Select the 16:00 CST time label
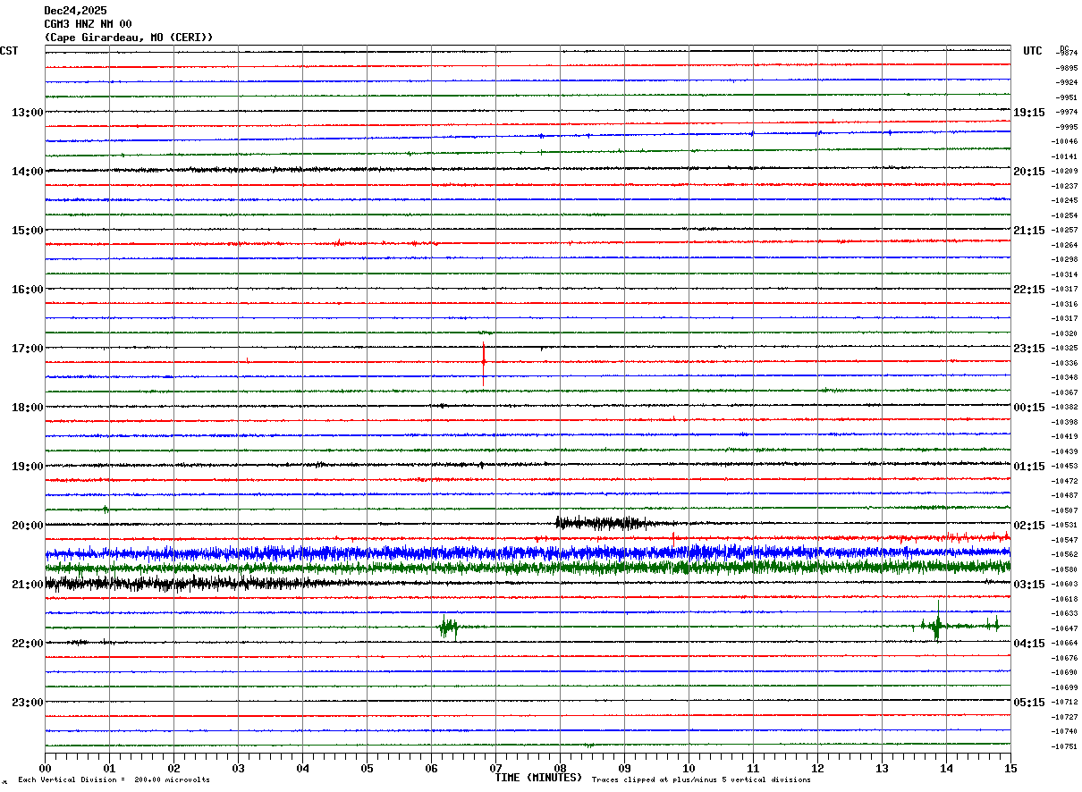 coord(28,290)
